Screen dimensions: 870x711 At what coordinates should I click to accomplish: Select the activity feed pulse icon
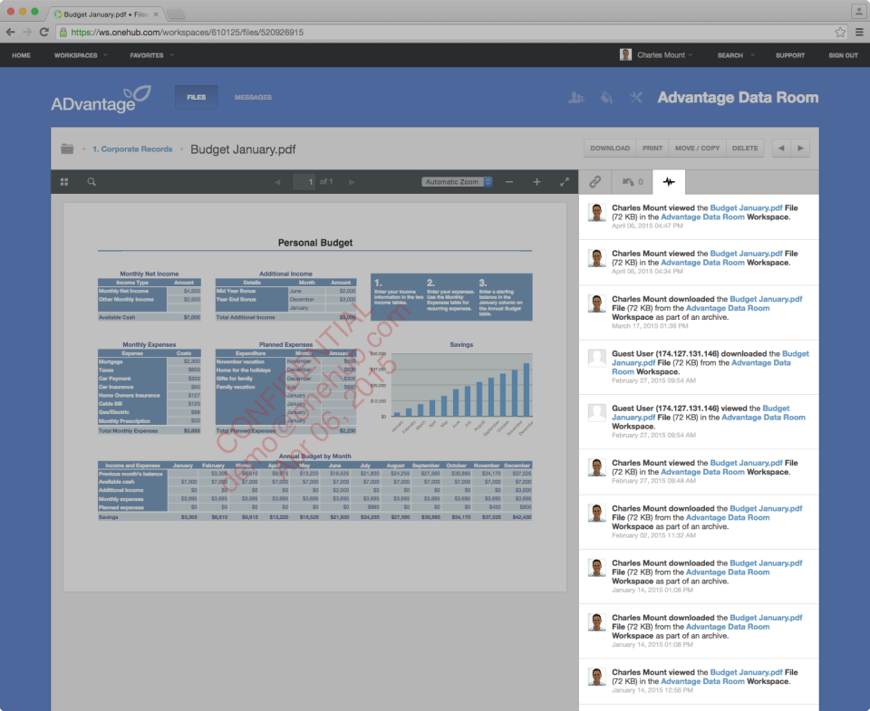(x=668, y=181)
